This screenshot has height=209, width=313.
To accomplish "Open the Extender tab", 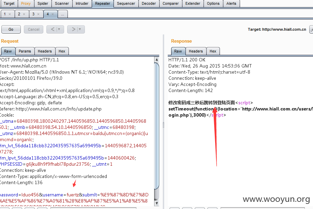I will point(193,4).
